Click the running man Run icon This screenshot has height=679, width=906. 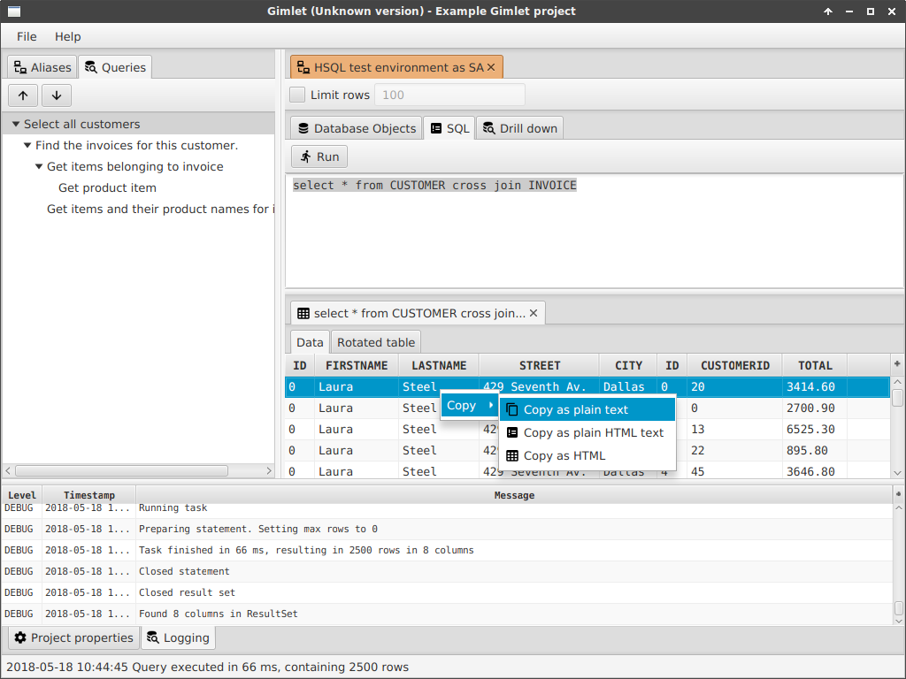(x=305, y=156)
